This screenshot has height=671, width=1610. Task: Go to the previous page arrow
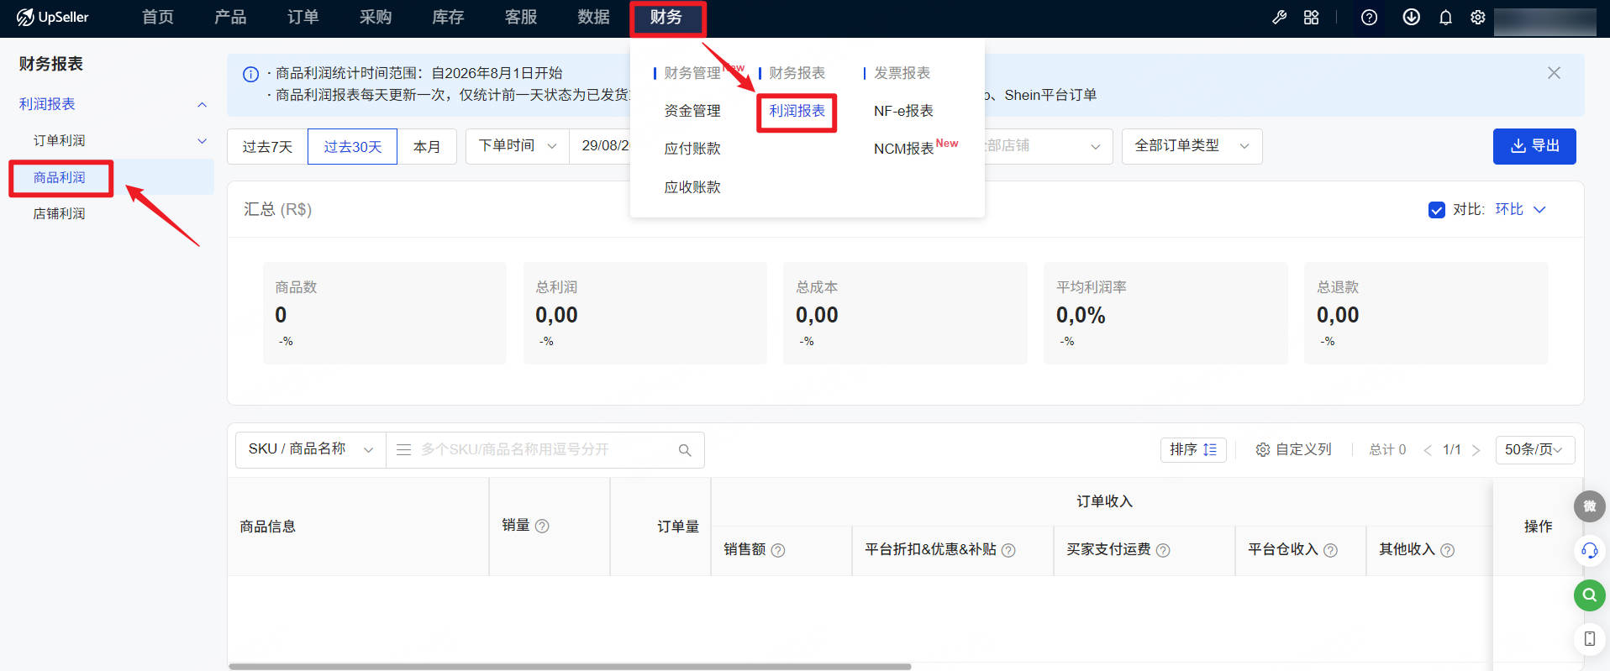(x=1427, y=450)
